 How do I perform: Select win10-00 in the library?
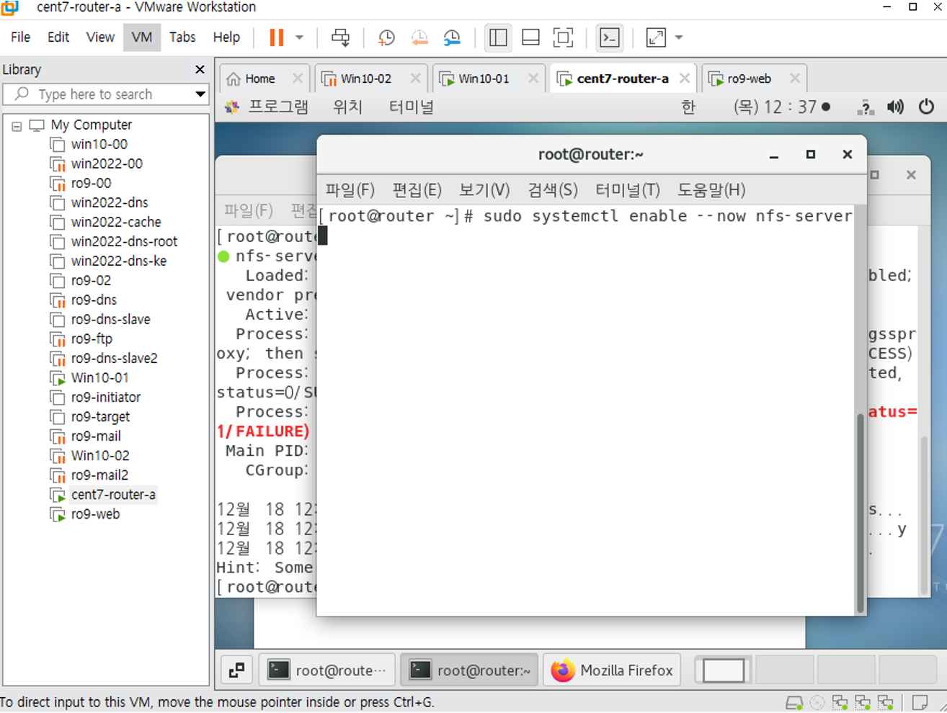point(99,144)
